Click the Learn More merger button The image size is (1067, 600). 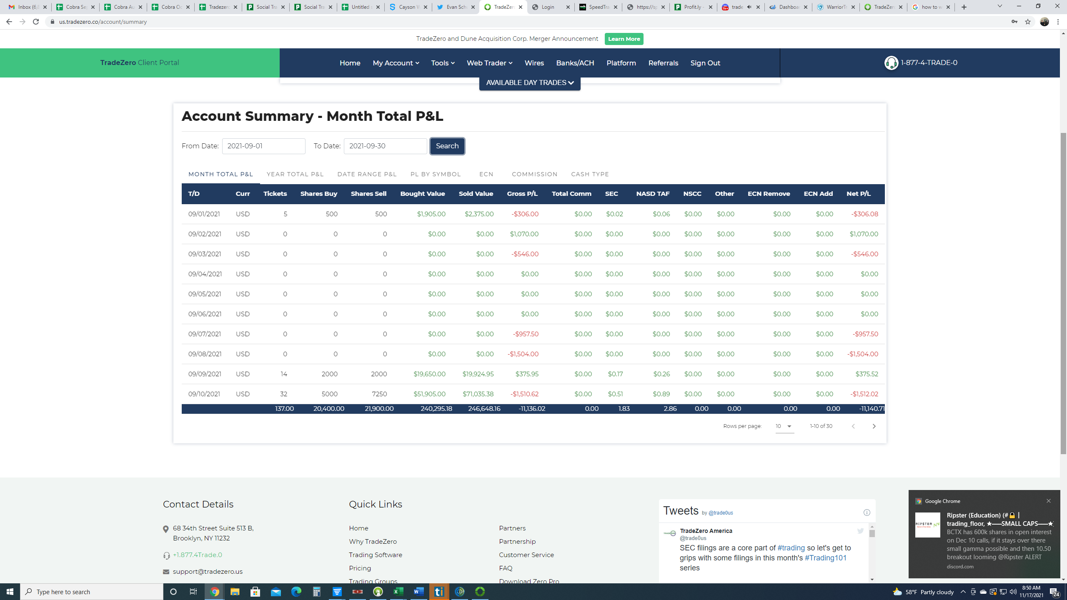click(624, 39)
